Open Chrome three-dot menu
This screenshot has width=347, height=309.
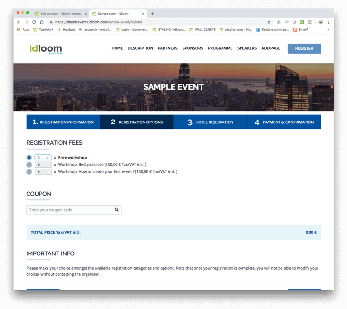click(328, 22)
